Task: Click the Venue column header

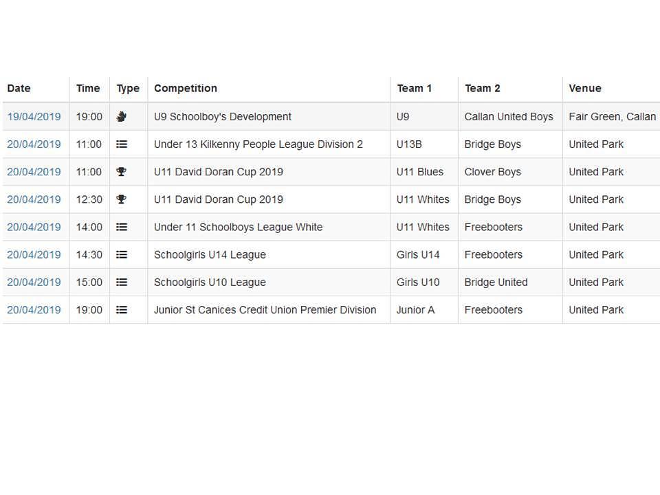Action: click(585, 89)
